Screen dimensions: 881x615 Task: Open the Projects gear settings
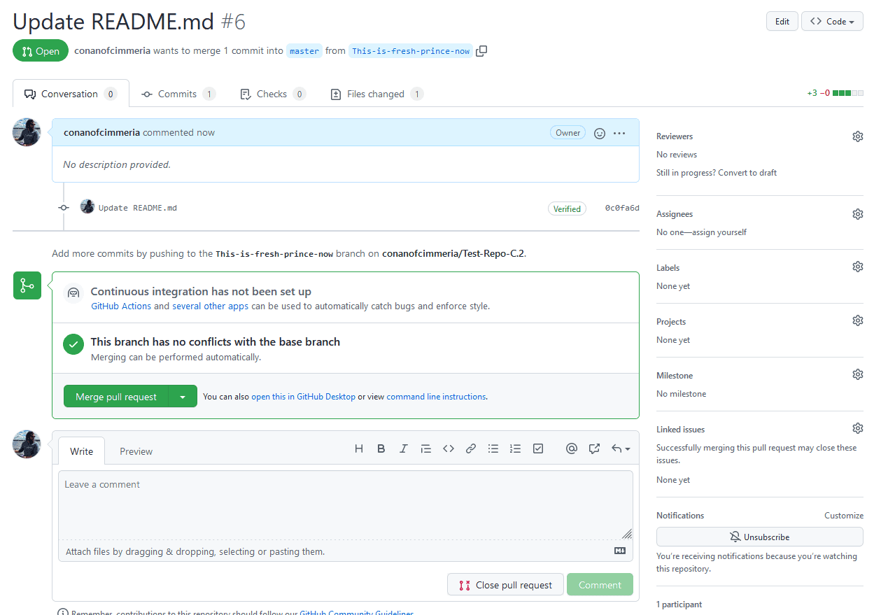click(x=857, y=320)
